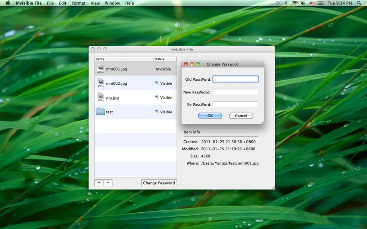367x229 pixels.
Task: Open the Spotlight search magnifier icon
Action: click(x=359, y=3)
